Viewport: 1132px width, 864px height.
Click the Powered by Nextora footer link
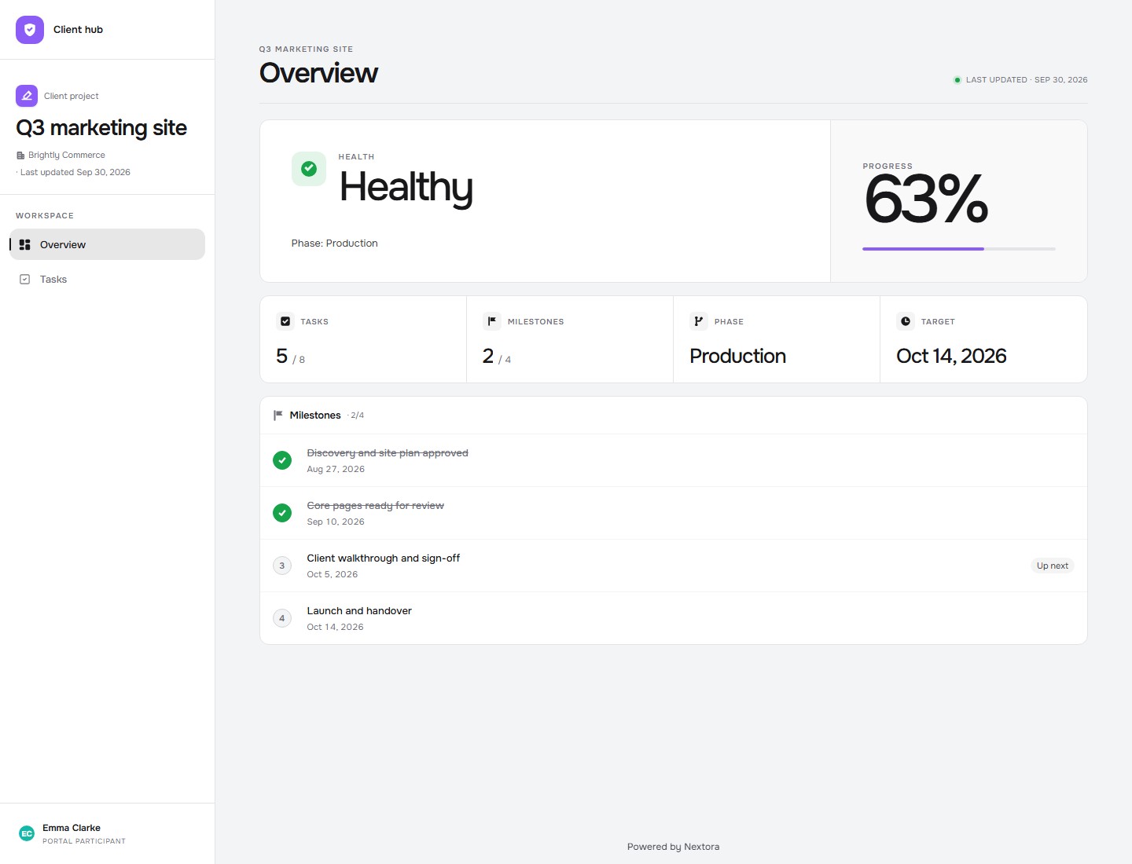coord(674,847)
